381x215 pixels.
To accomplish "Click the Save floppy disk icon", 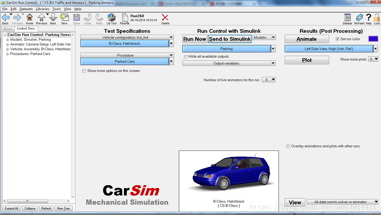I will coord(77,17).
